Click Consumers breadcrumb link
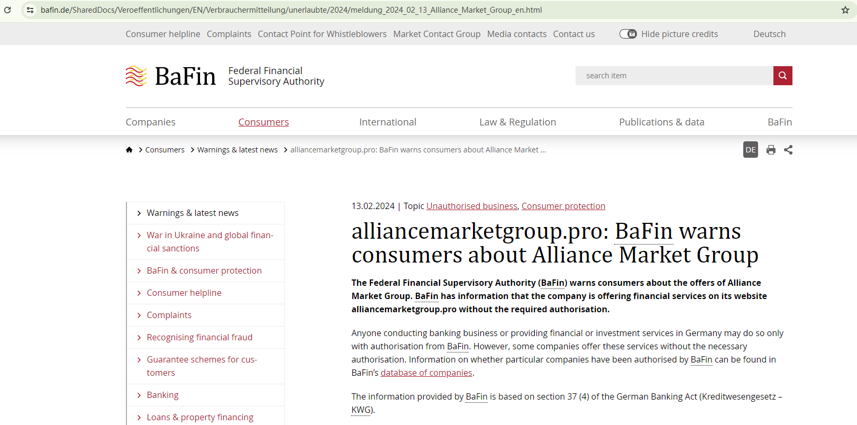The height and width of the screenshot is (425, 857). pyautogui.click(x=165, y=150)
